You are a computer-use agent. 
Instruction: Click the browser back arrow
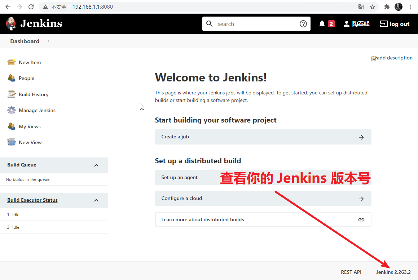click(x=8, y=6)
